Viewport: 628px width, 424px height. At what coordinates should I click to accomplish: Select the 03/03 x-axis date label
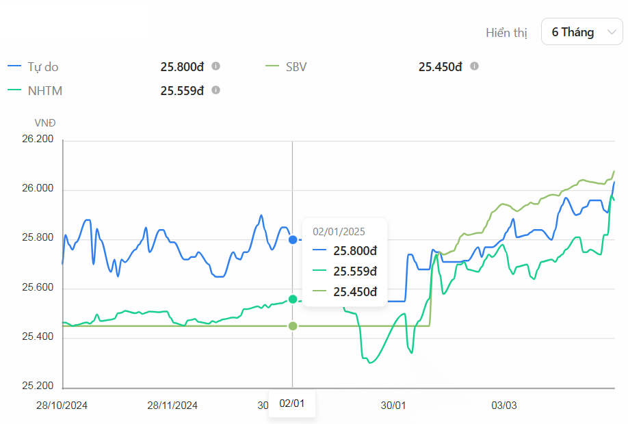click(503, 405)
